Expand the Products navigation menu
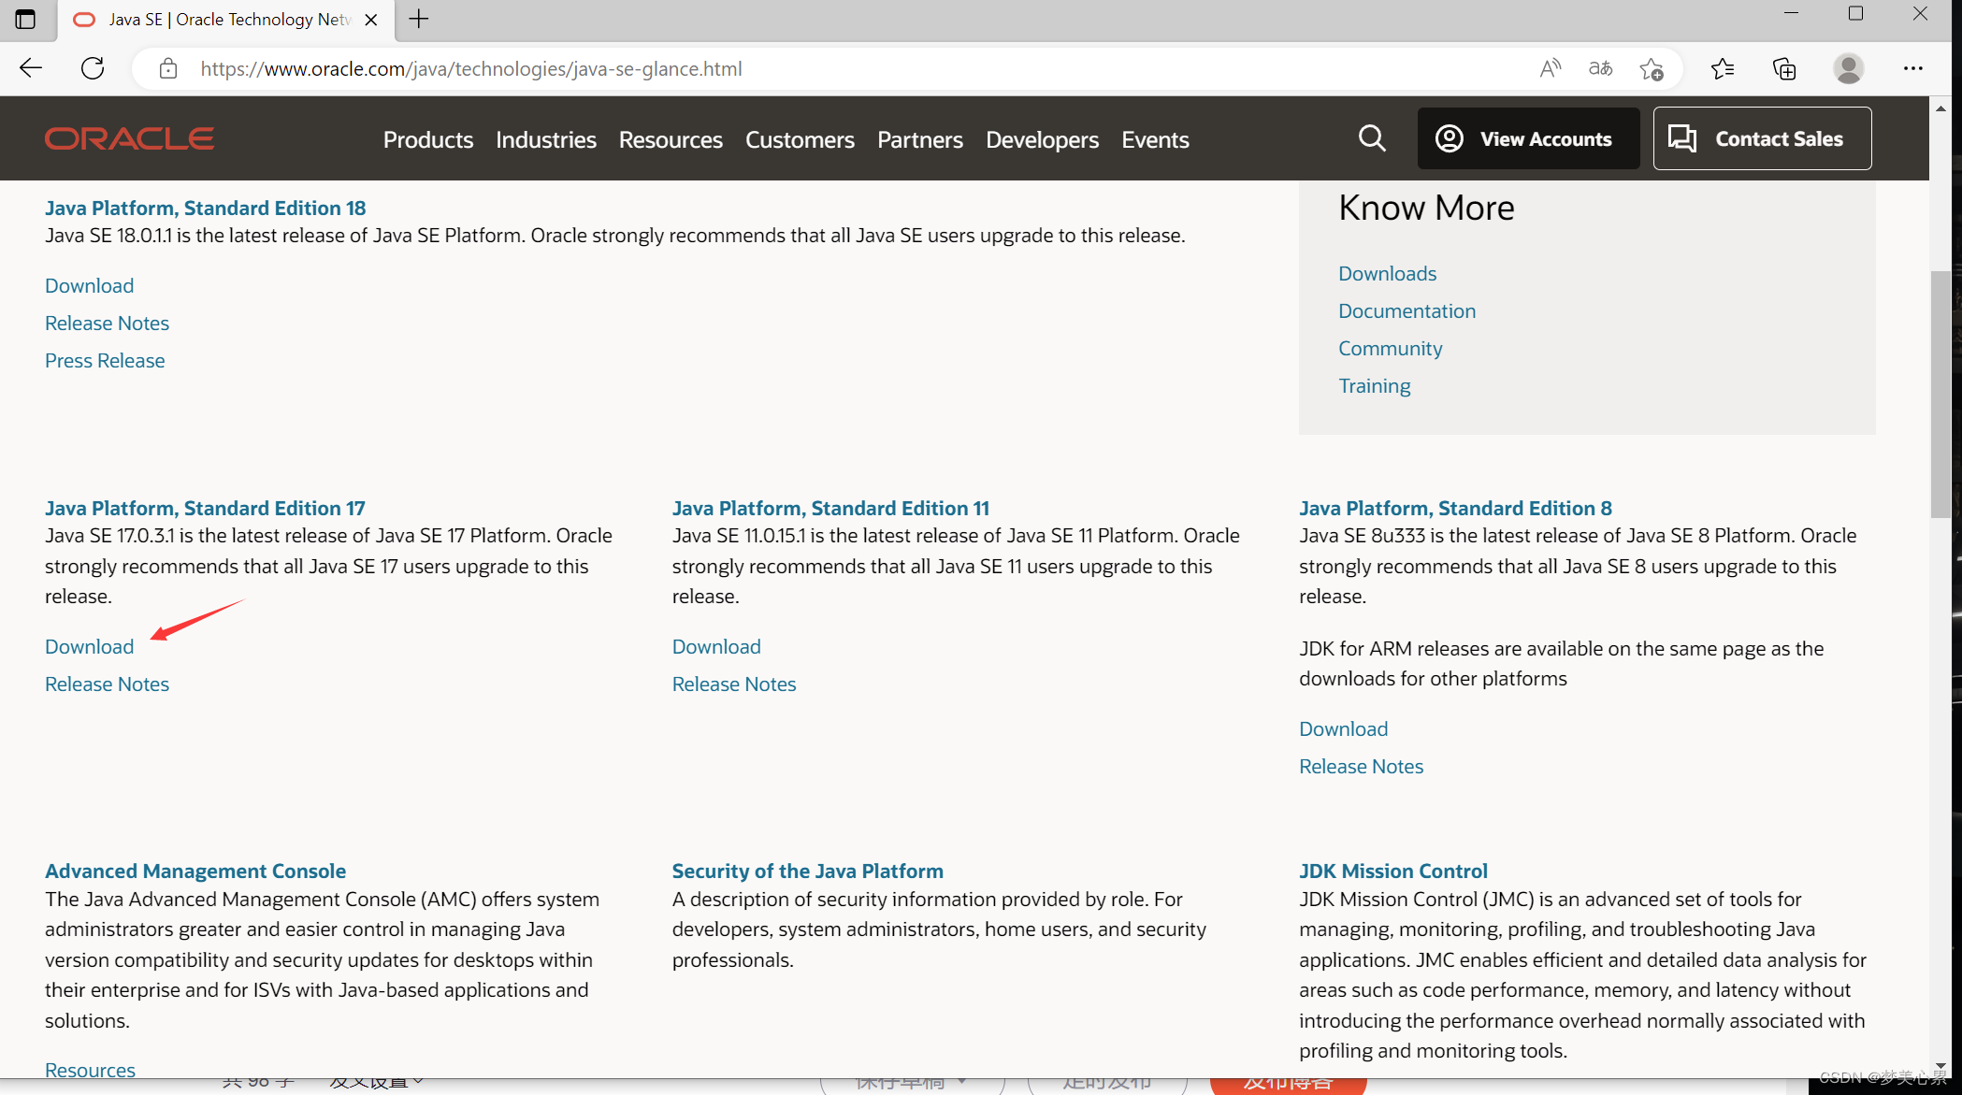Screen dimensions: 1962x1095 pos(427,139)
